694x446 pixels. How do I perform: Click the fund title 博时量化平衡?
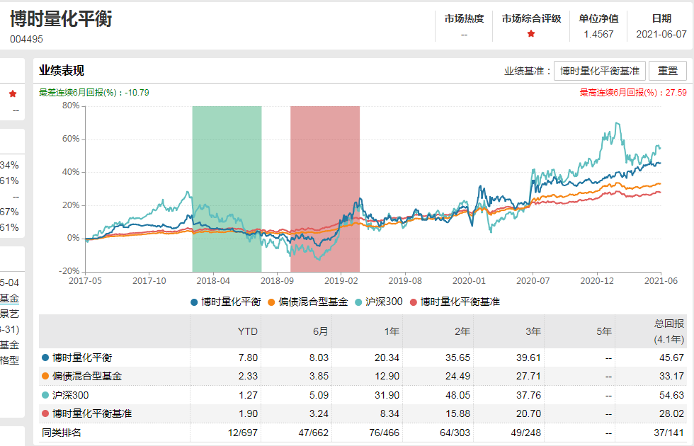[61, 19]
